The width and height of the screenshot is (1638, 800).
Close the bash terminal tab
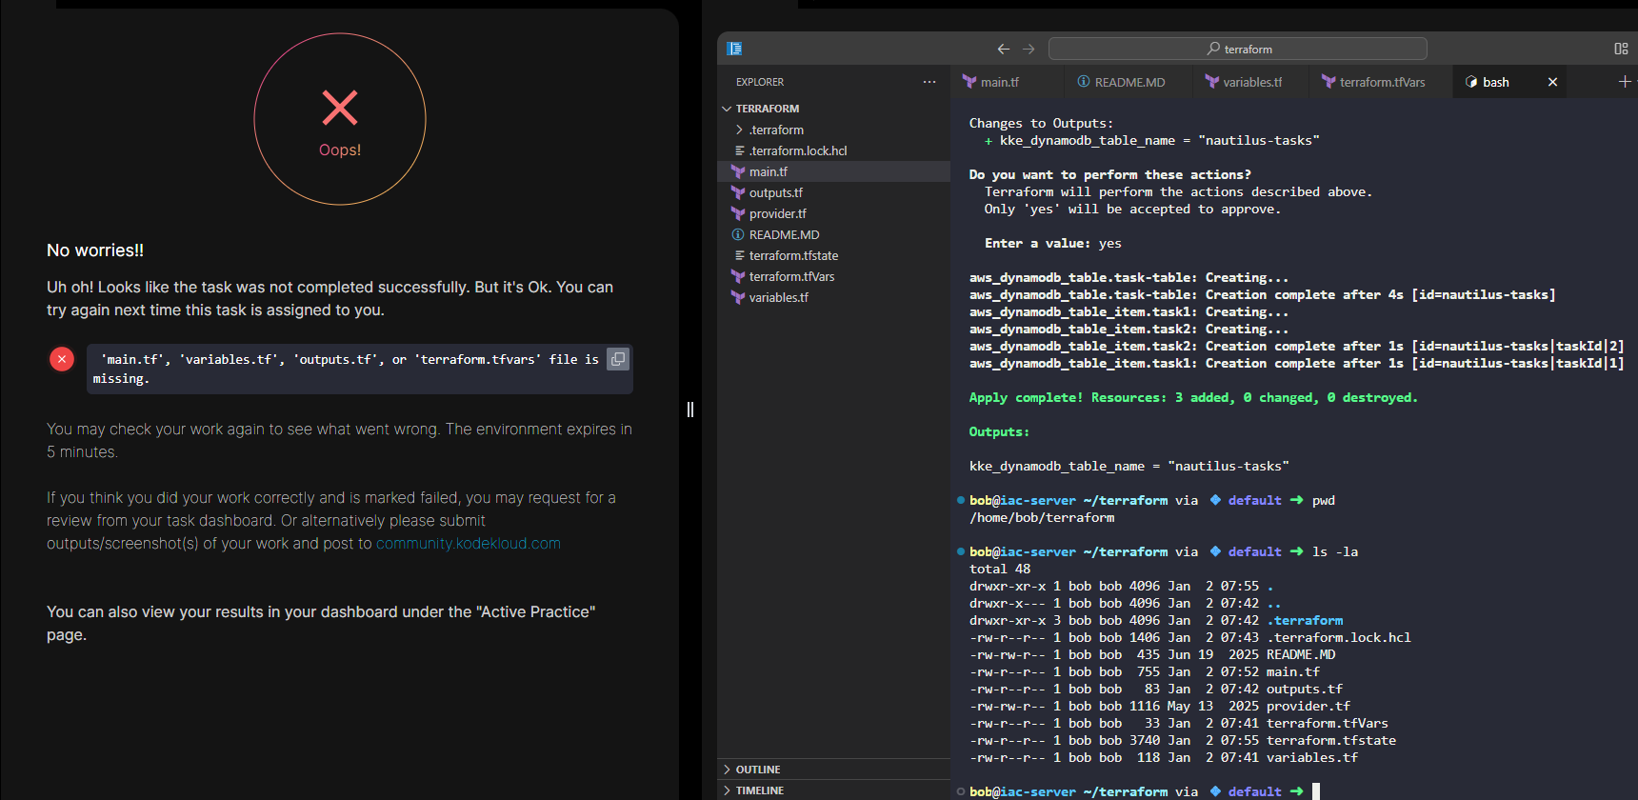pyautogui.click(x=1552, y=82)
